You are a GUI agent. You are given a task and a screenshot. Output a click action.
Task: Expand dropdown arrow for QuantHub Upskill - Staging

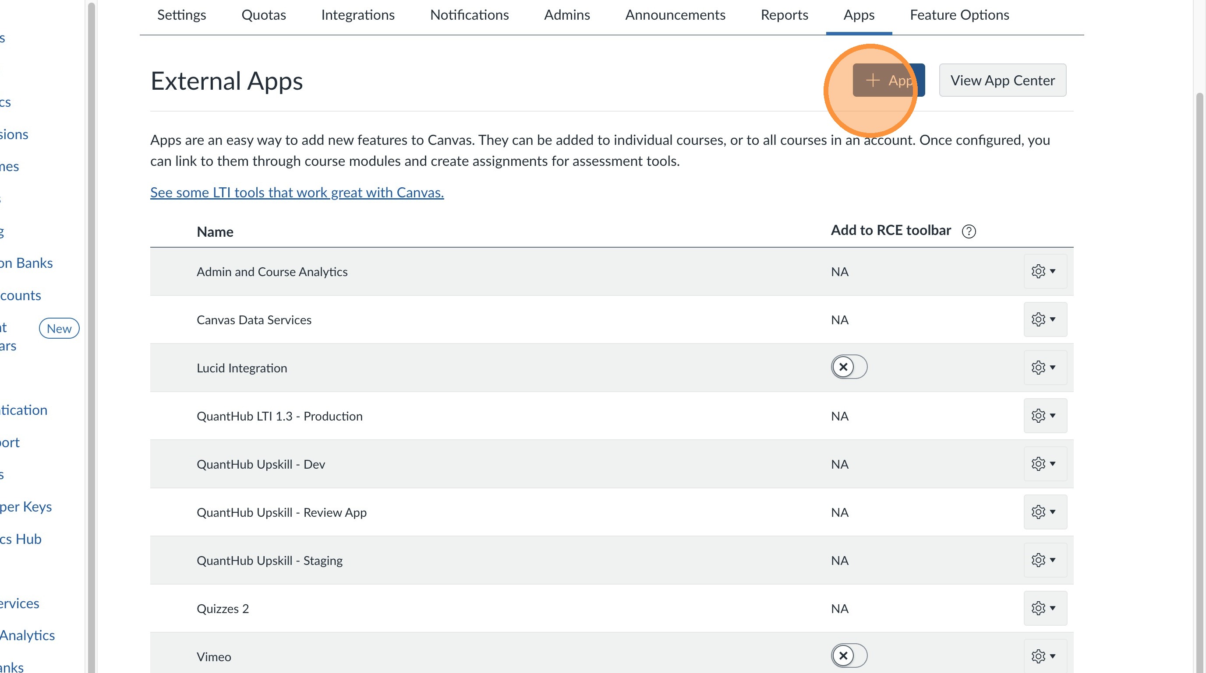(x=1053, y=560)
